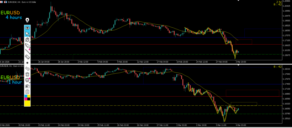The width and height of the screenshot is (292, 128).
Task: Select the magenta color swatch
Action: (26, 99)
